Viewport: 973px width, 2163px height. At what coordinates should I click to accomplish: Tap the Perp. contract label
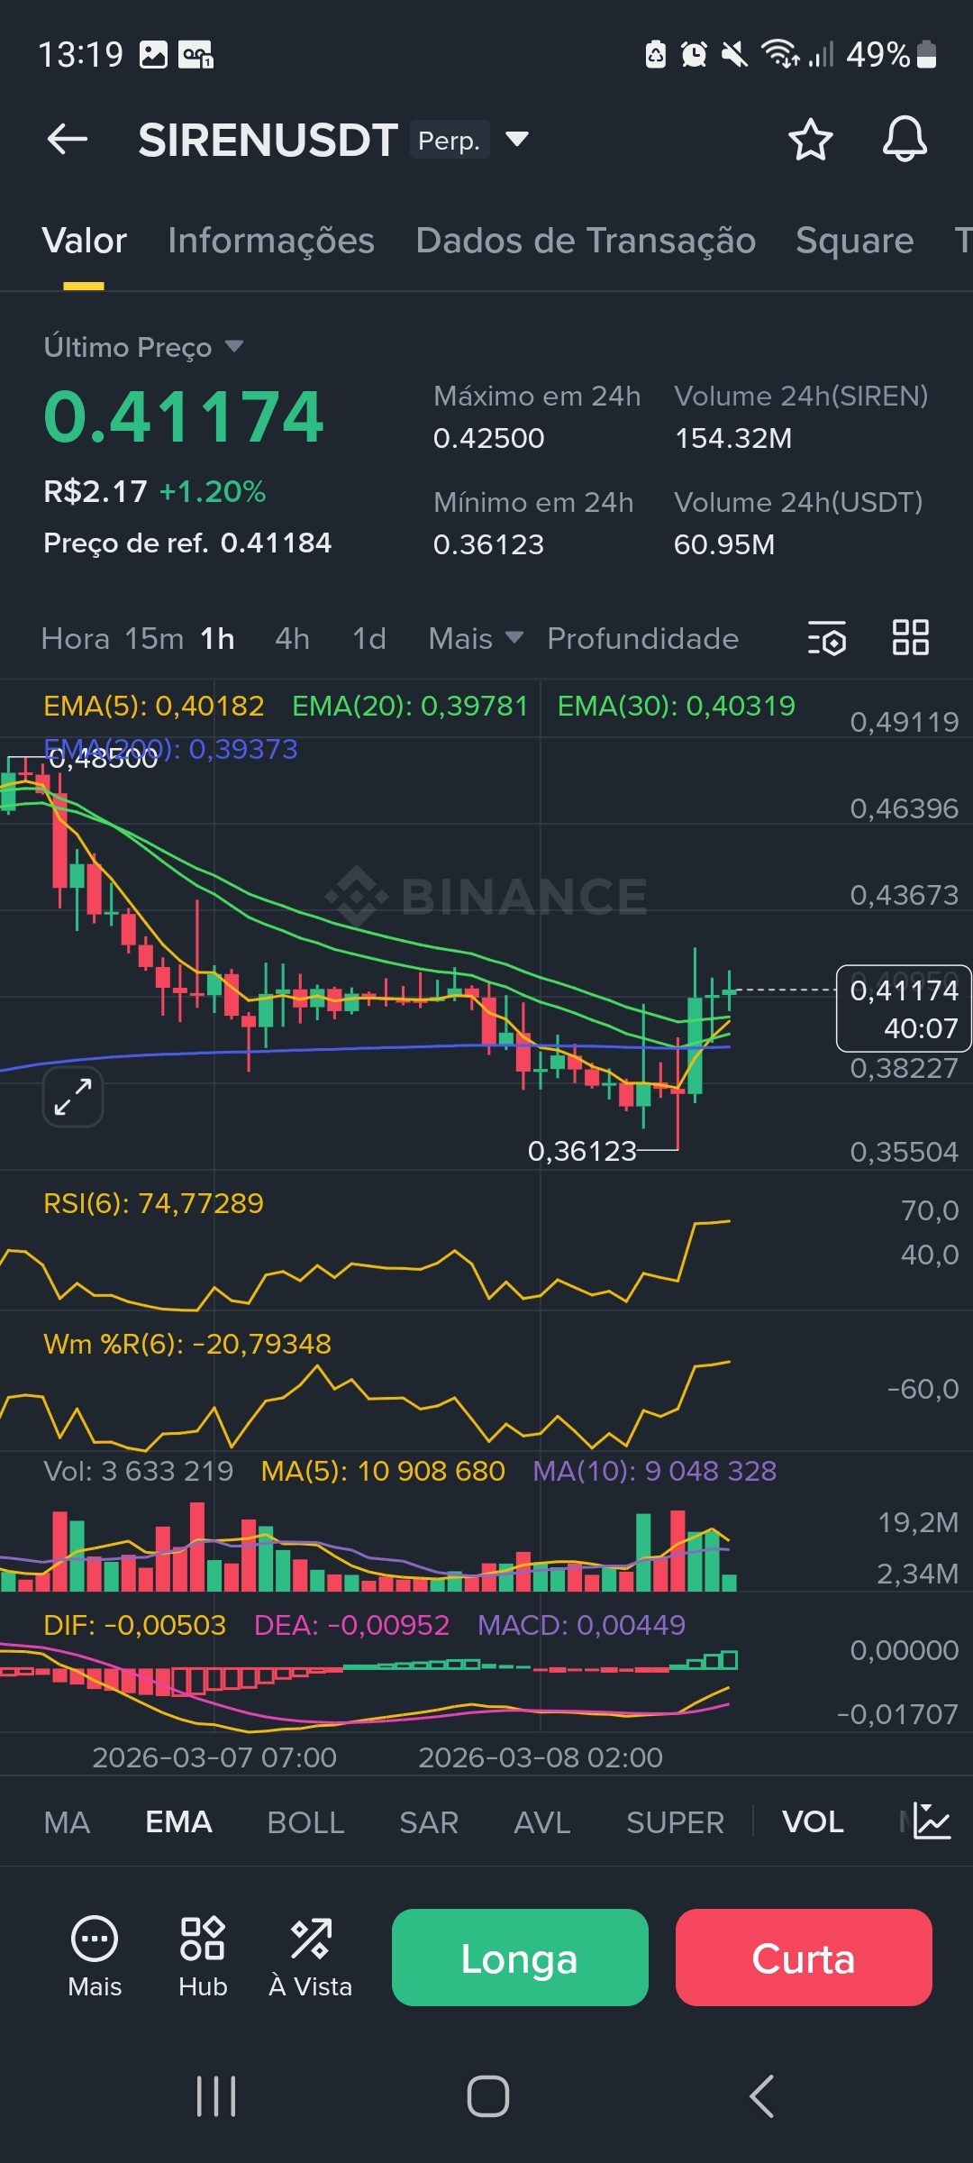coord(450,140)
